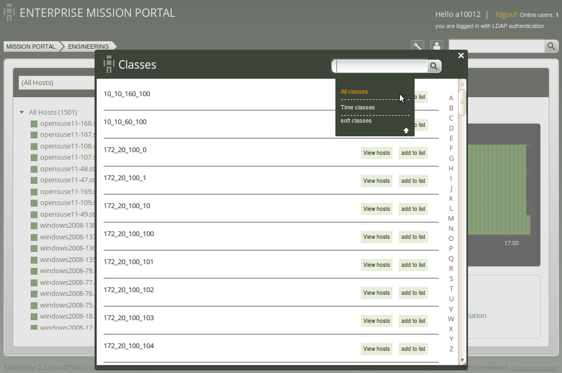
Task: Collapse the class filter menu up arrow
Action: (x=406, y=130)
